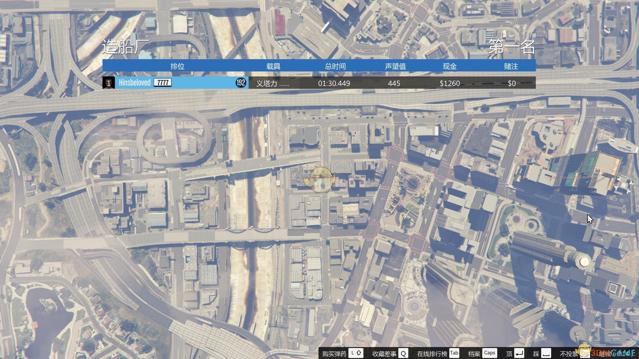This screenshot has height=359, width=639.
Task: Open the 在线排行榜 online leaderboard
Action: pos(432,354)
